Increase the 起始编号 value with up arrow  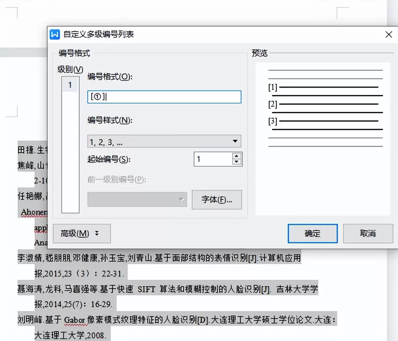[x=237, y=156]
